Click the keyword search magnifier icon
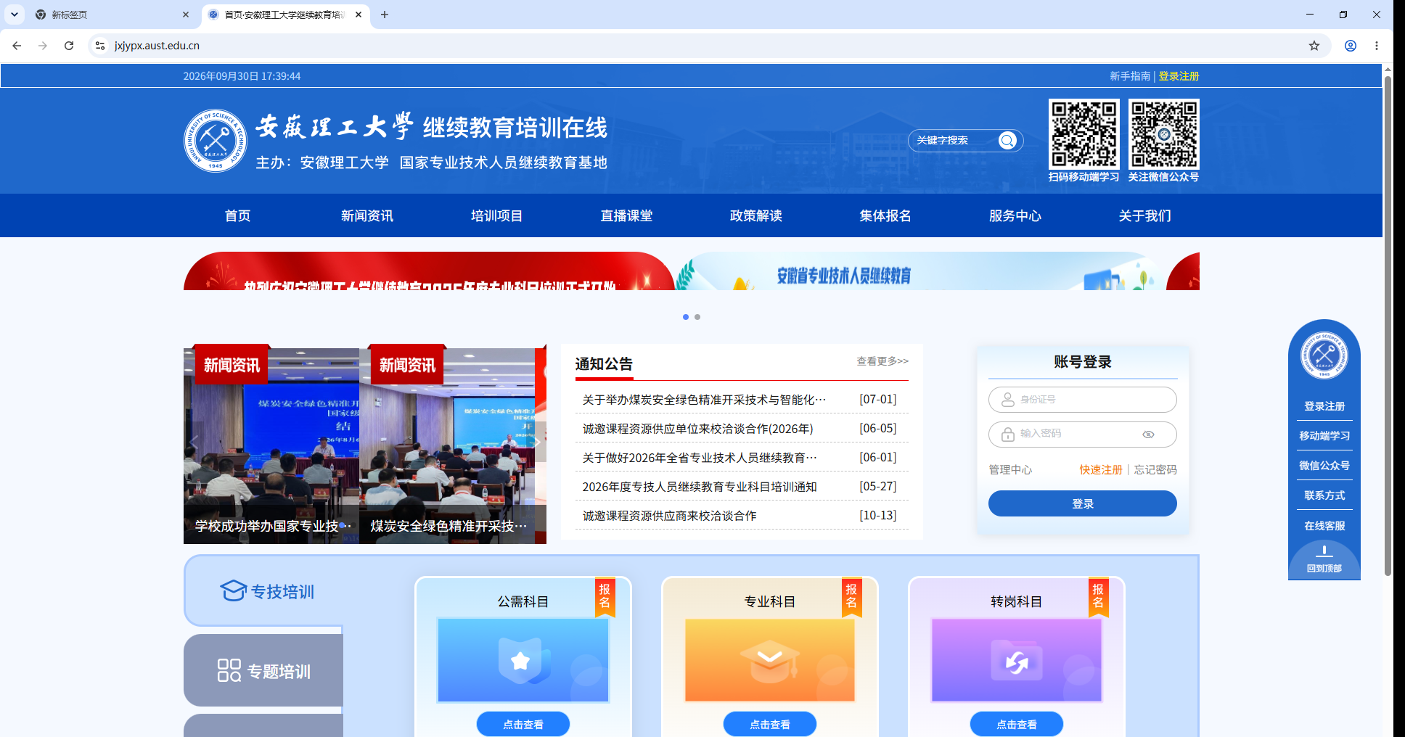Viewport: 1405px width, 737px height. click(x=1007, y=141)
